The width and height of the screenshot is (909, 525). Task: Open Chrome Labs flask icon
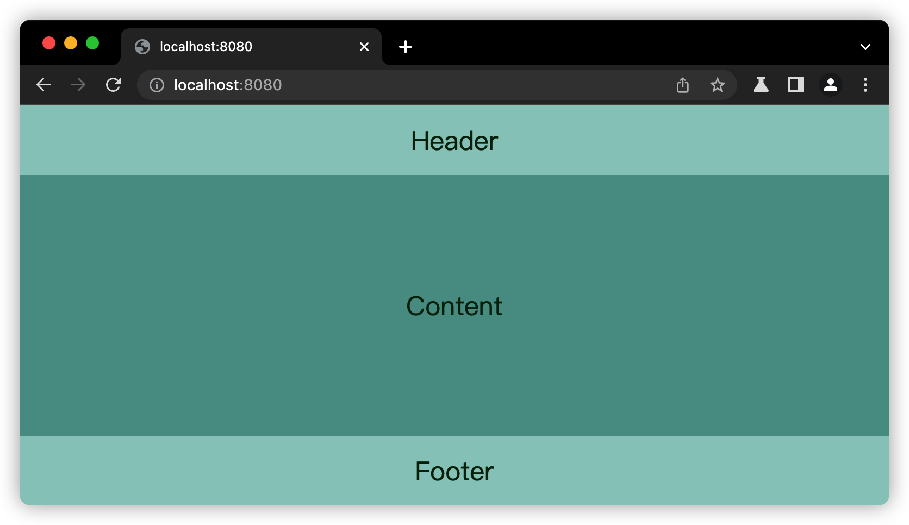point(761,85)
